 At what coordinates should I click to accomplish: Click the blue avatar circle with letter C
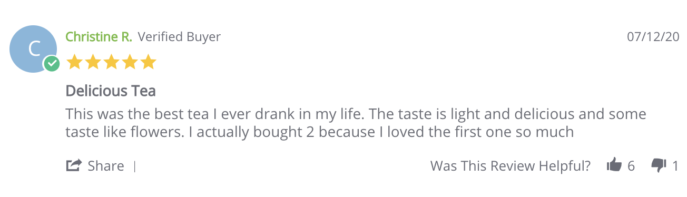coord(34,49)
